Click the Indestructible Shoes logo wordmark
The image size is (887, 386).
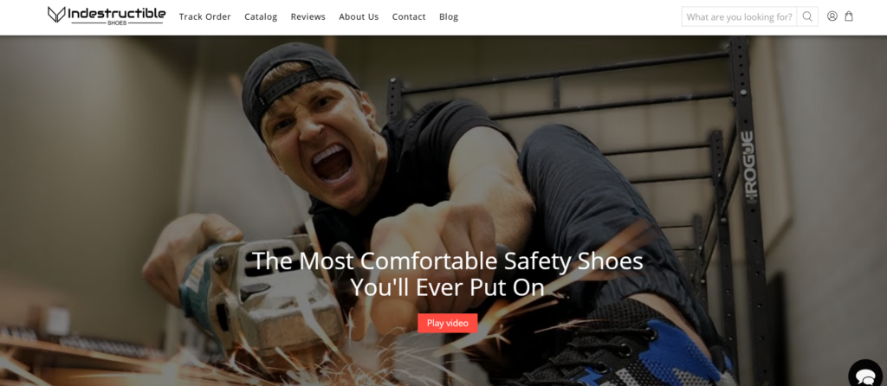pos(117,16)
